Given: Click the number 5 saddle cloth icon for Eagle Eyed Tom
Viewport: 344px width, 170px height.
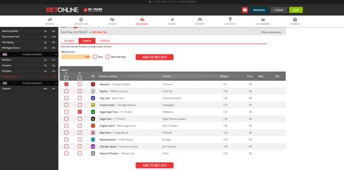Looking at the screenshot, I should pyautogui.click(x=93, y=112).
